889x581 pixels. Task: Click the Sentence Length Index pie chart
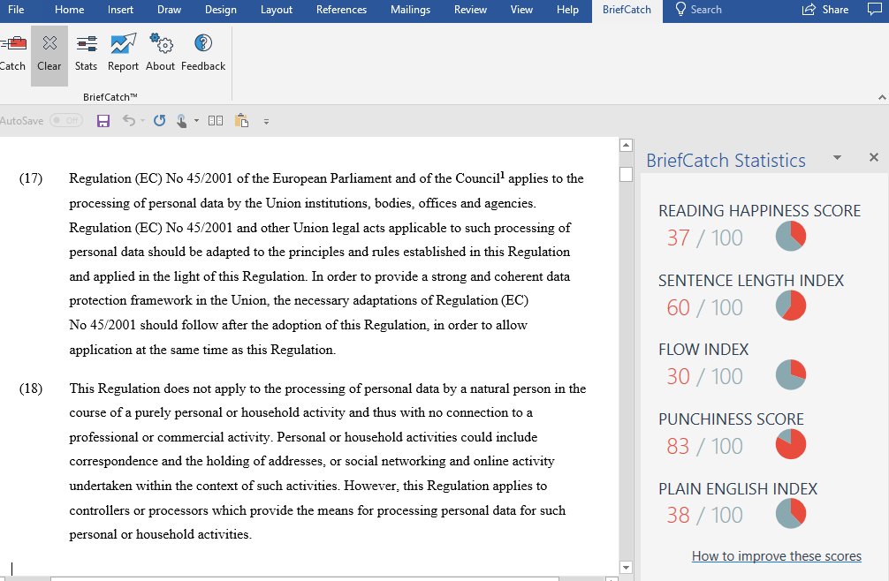[x=790, y=306]
